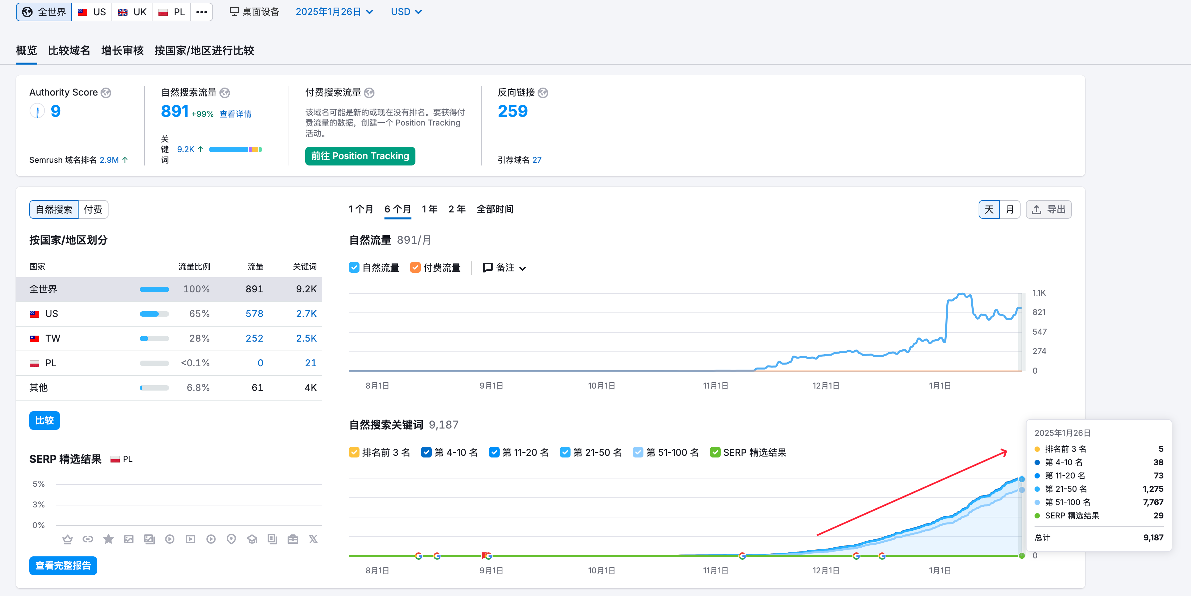Click the X (Twitter) SERP feature icon

click(x=314, y=539)
